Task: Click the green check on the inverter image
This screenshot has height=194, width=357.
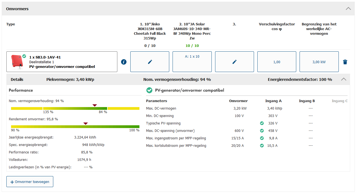Action: point(24,56)
